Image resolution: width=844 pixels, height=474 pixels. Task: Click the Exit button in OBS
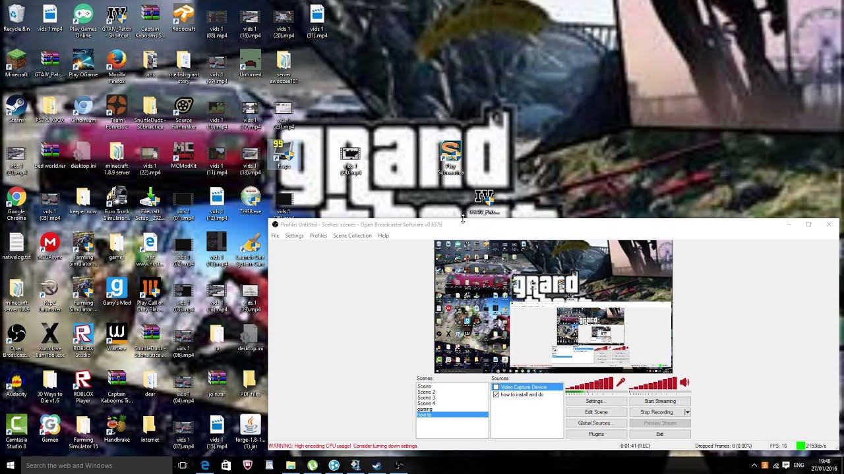[x=659, y=434]
